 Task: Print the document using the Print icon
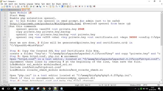[x=18, y=6]
